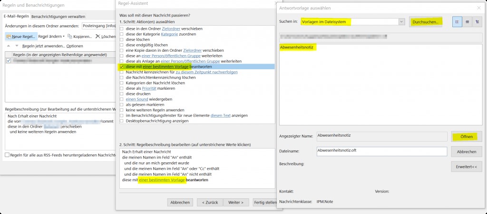The height and width of the screenshot is (214, 487).
Task: Click the 'diesen Text' link
Action: tap(221, 115)
